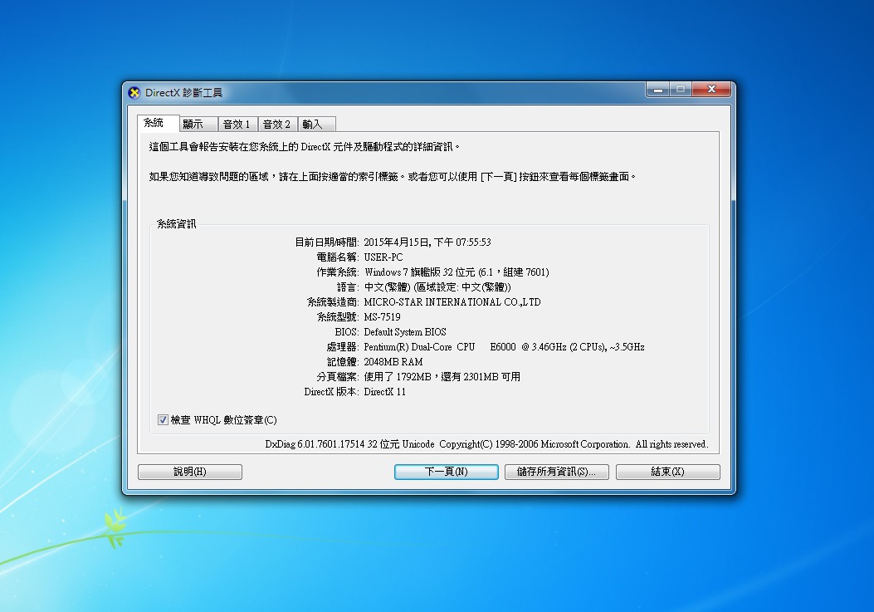Click the 系統製造商 MICRO-STAR INTERNATIONAL text

click(x=452, y=302)
